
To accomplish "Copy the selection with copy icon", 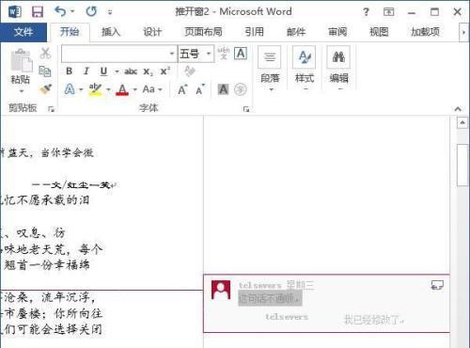I will [x=45, y=71].
